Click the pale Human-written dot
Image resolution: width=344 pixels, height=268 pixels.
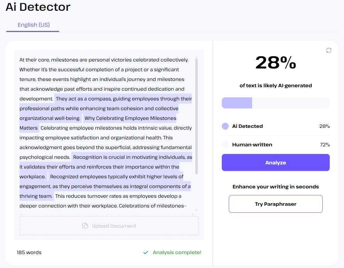[225, 145]
